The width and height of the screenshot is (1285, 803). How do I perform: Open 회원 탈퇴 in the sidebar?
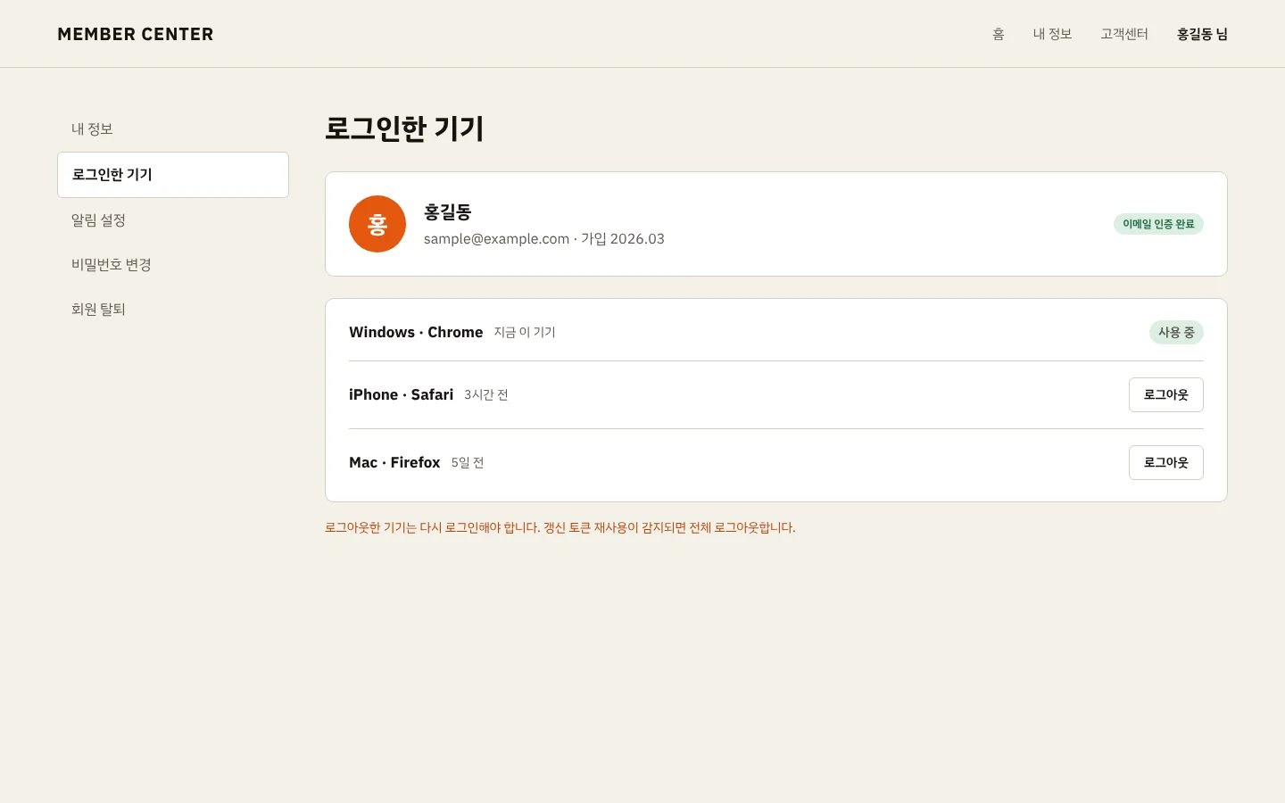tap(173, 310)
